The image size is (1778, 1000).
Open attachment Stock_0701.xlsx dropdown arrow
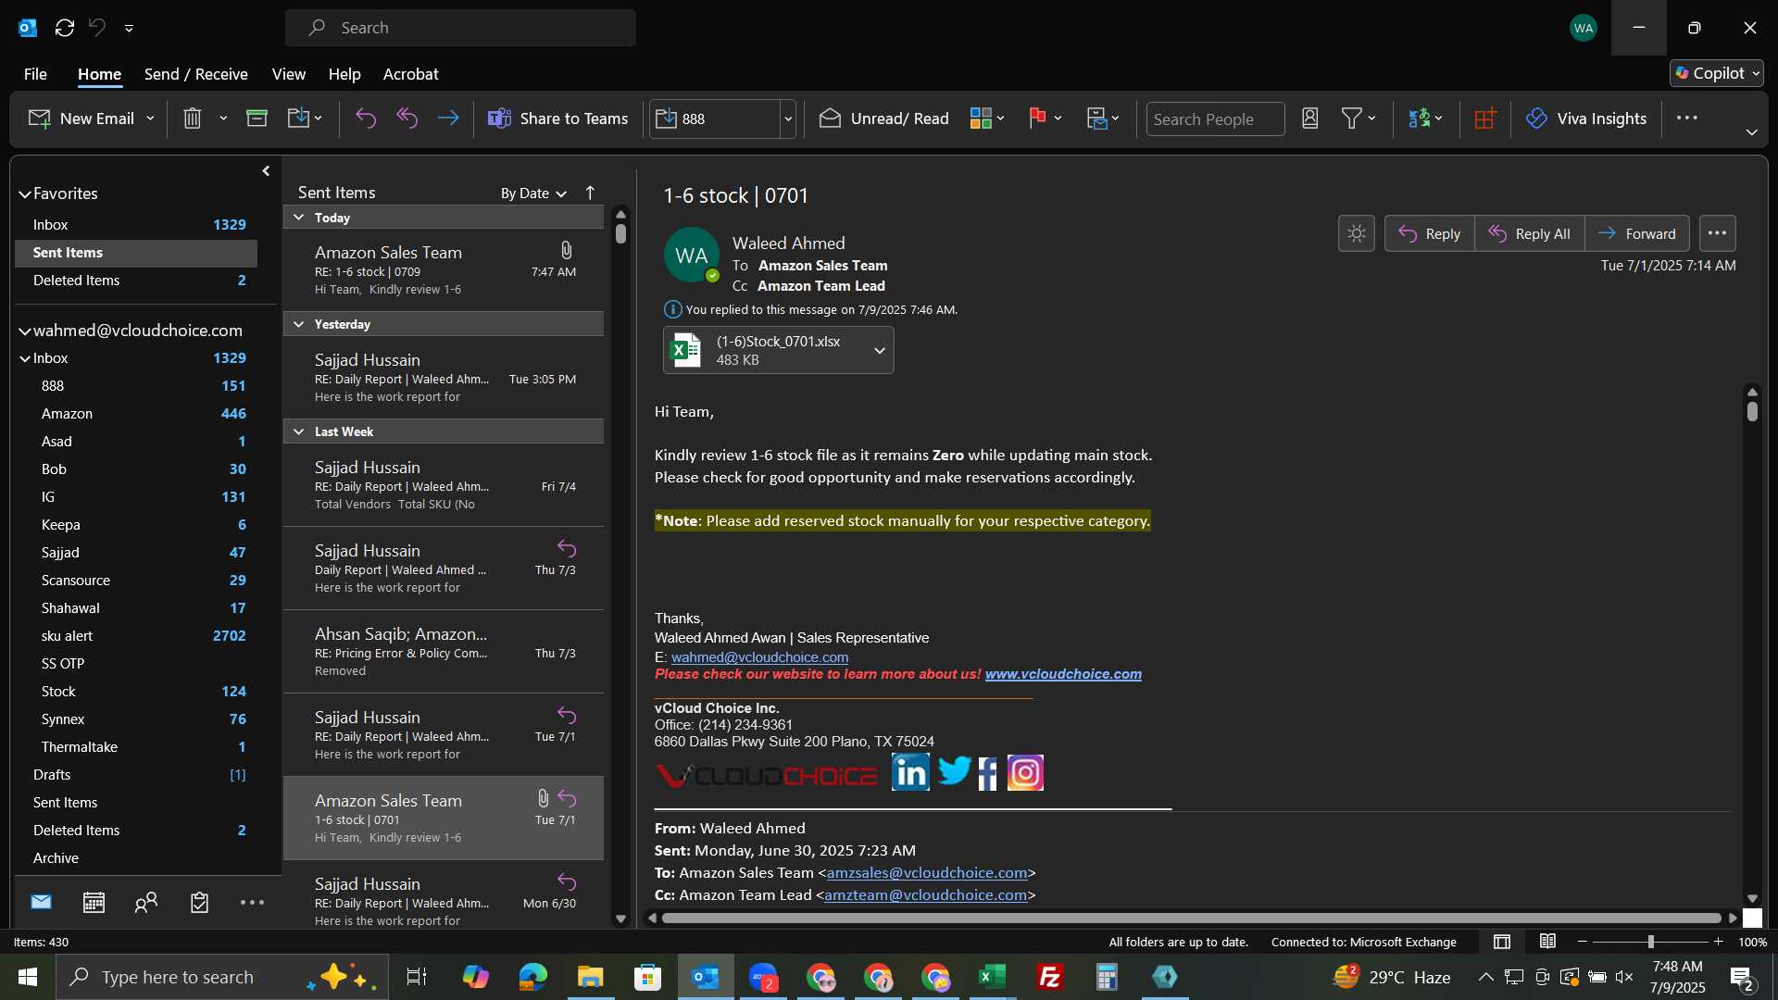tap(880, 350)
